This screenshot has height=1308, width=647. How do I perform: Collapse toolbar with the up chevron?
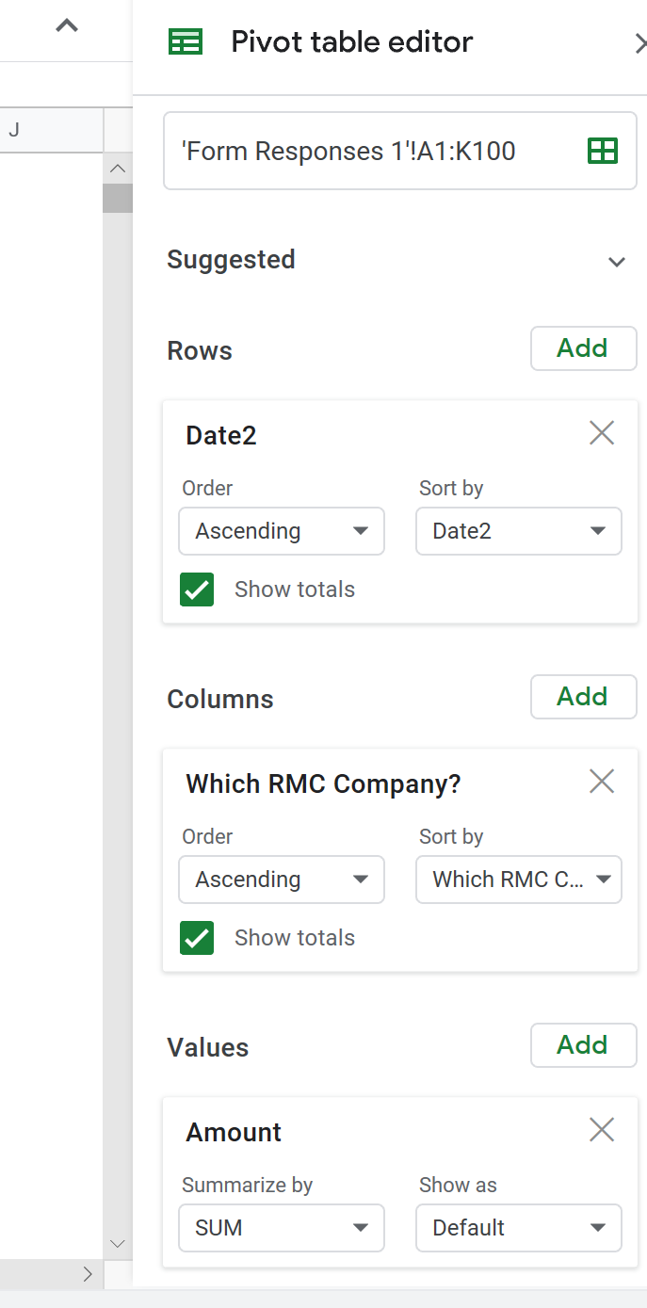[x=67, y=26]
